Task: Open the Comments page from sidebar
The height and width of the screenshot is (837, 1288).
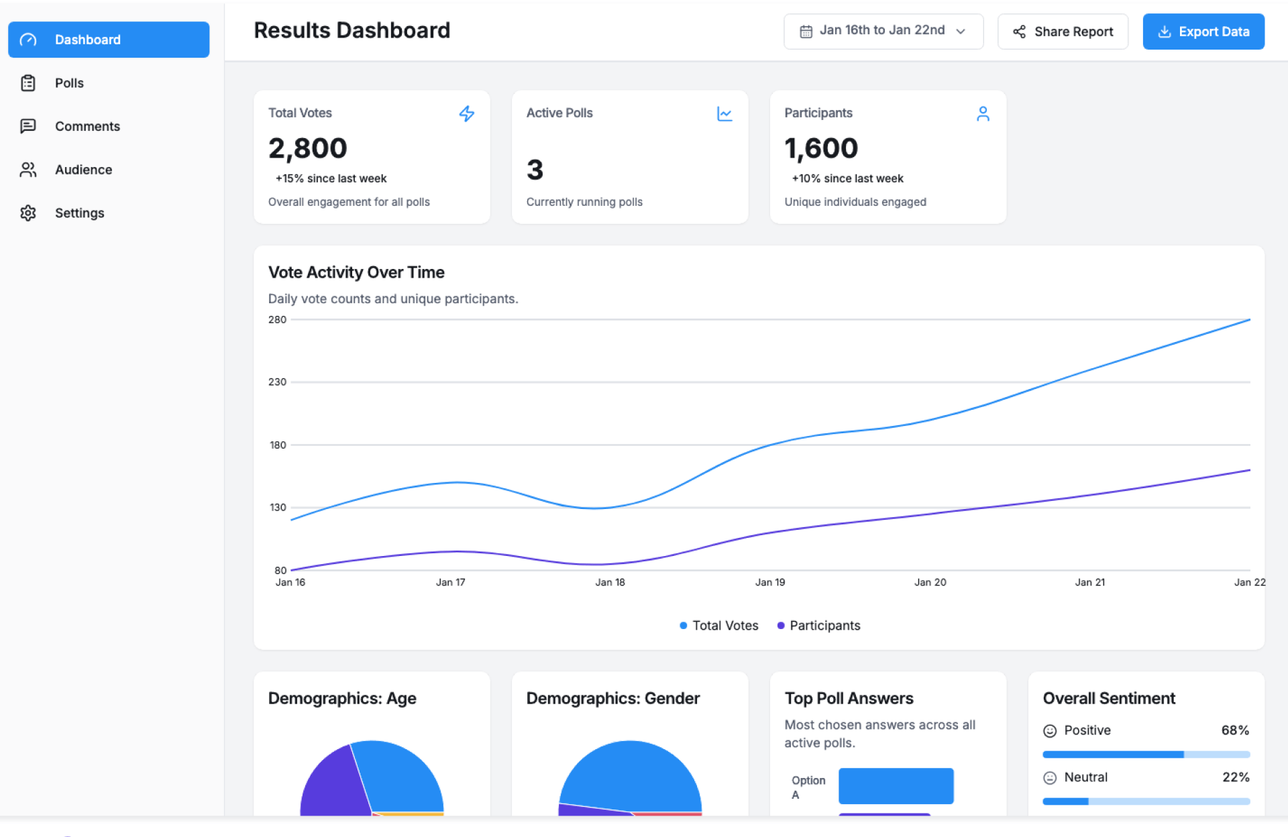Action: tap(87, 126)
